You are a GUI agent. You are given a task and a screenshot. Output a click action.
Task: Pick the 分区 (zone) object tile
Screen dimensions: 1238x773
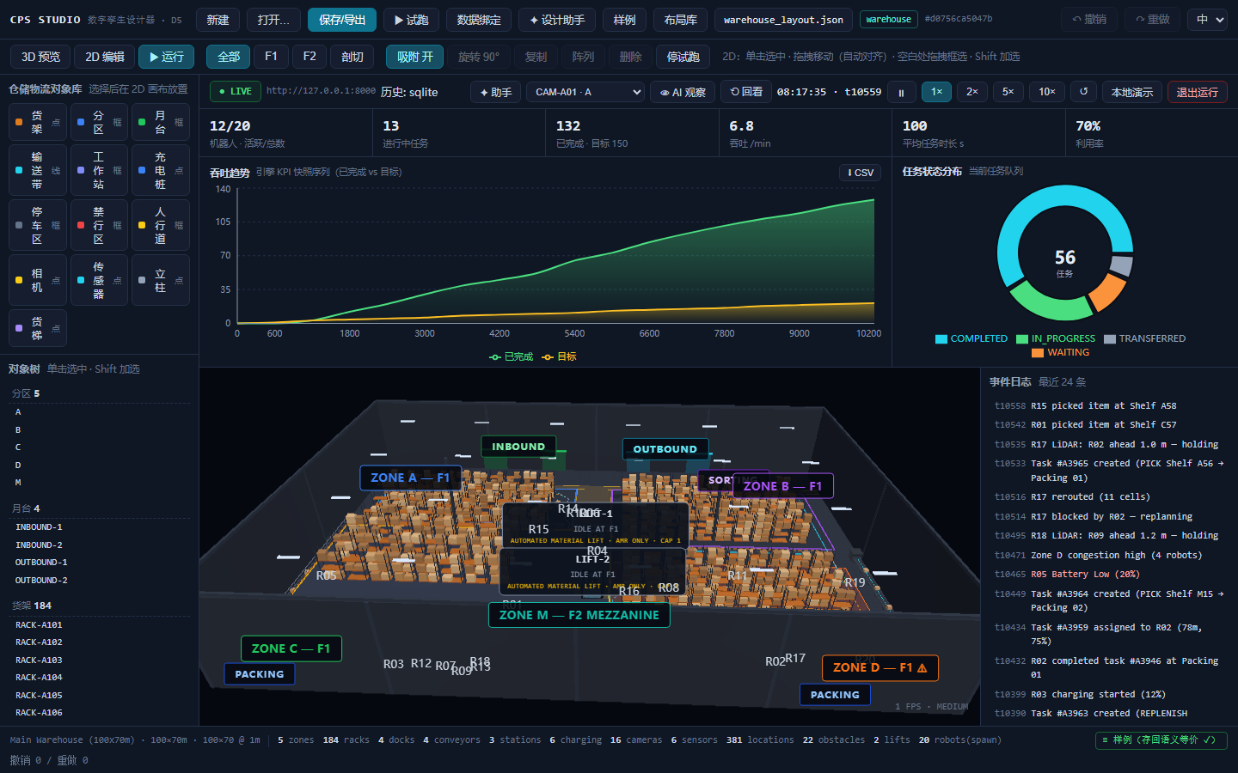(x=99, y=122)
